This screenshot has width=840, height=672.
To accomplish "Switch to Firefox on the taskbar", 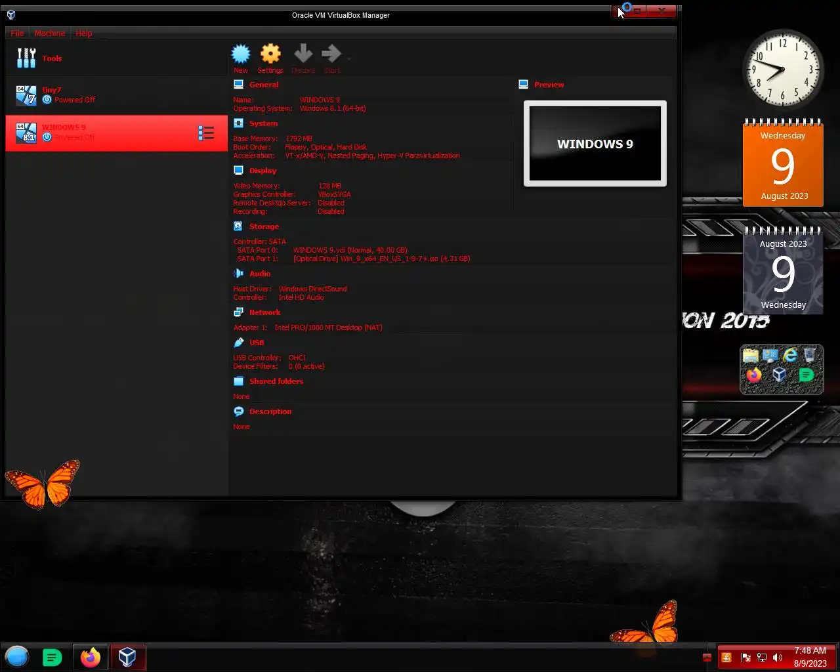I will coord(91,657).
